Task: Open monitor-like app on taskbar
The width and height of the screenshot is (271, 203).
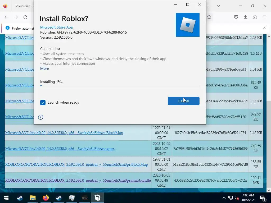Action: [x=71, y=198]
